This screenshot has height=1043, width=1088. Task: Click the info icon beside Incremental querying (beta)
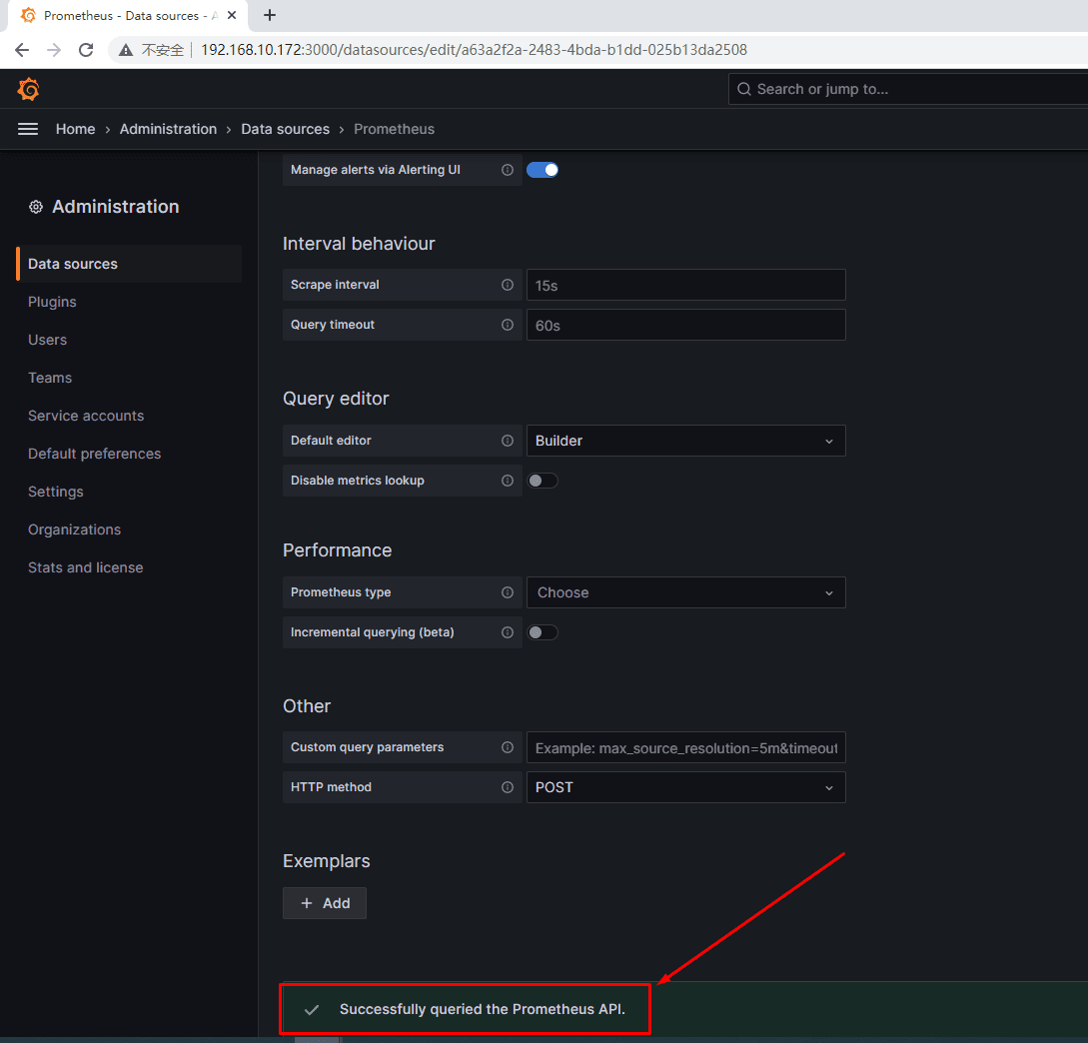tap(508, 632)
